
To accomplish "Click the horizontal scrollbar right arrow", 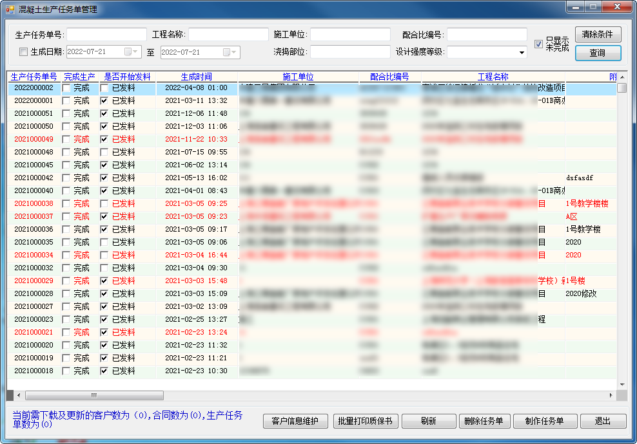I will tap(611, 395).
